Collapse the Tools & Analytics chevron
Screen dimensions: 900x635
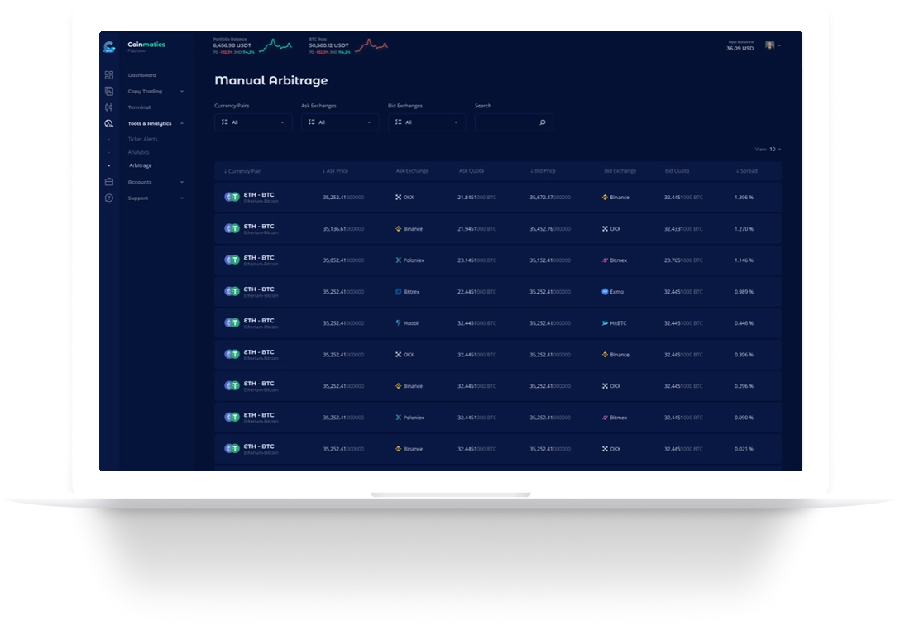[182, 123]
